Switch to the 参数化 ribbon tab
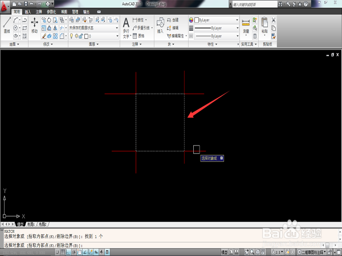 coord(51,12)
